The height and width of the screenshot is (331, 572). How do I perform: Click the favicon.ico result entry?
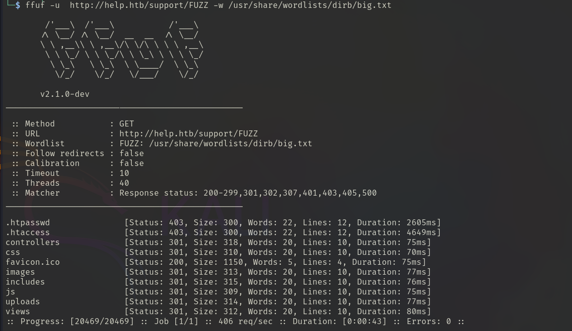tap(33, 262)
